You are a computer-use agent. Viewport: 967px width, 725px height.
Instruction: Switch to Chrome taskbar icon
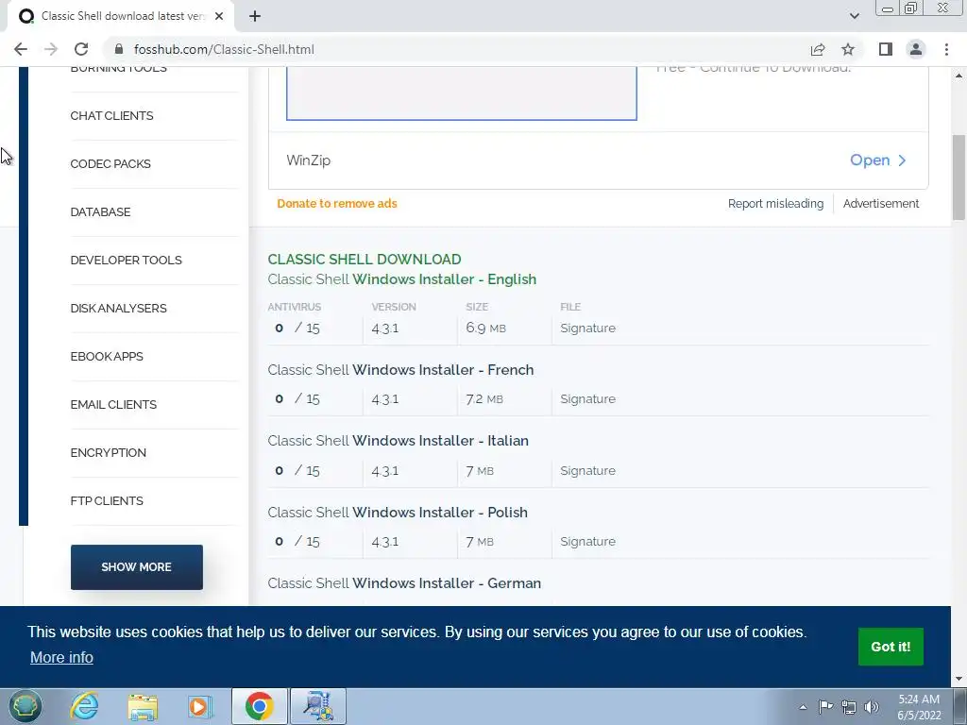coord(259,706)
